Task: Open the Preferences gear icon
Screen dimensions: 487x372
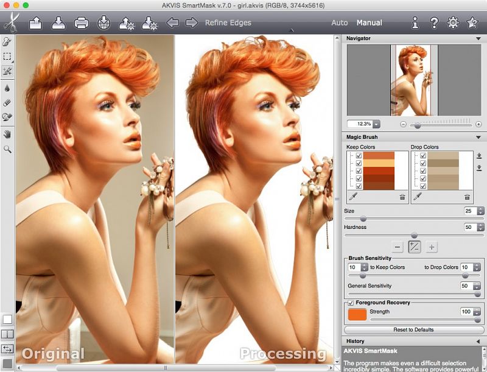Action: tap(453, 23)
